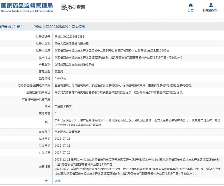Click the production address value in 生产地址 row
This screenshot has width=224, height=186.
click(x=119, y=58)
